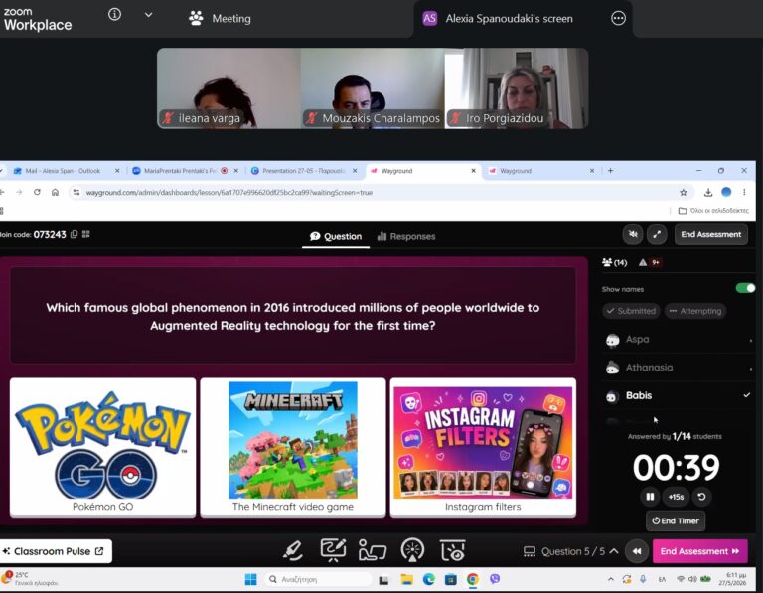Switch to the Responses tab
This screenshot has width=763, height=593.
[406, 237]
